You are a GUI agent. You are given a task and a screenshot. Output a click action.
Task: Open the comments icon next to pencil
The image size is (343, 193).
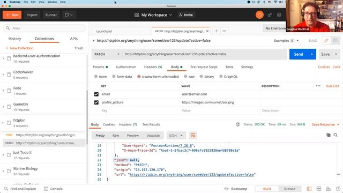[x=335, y=41]
